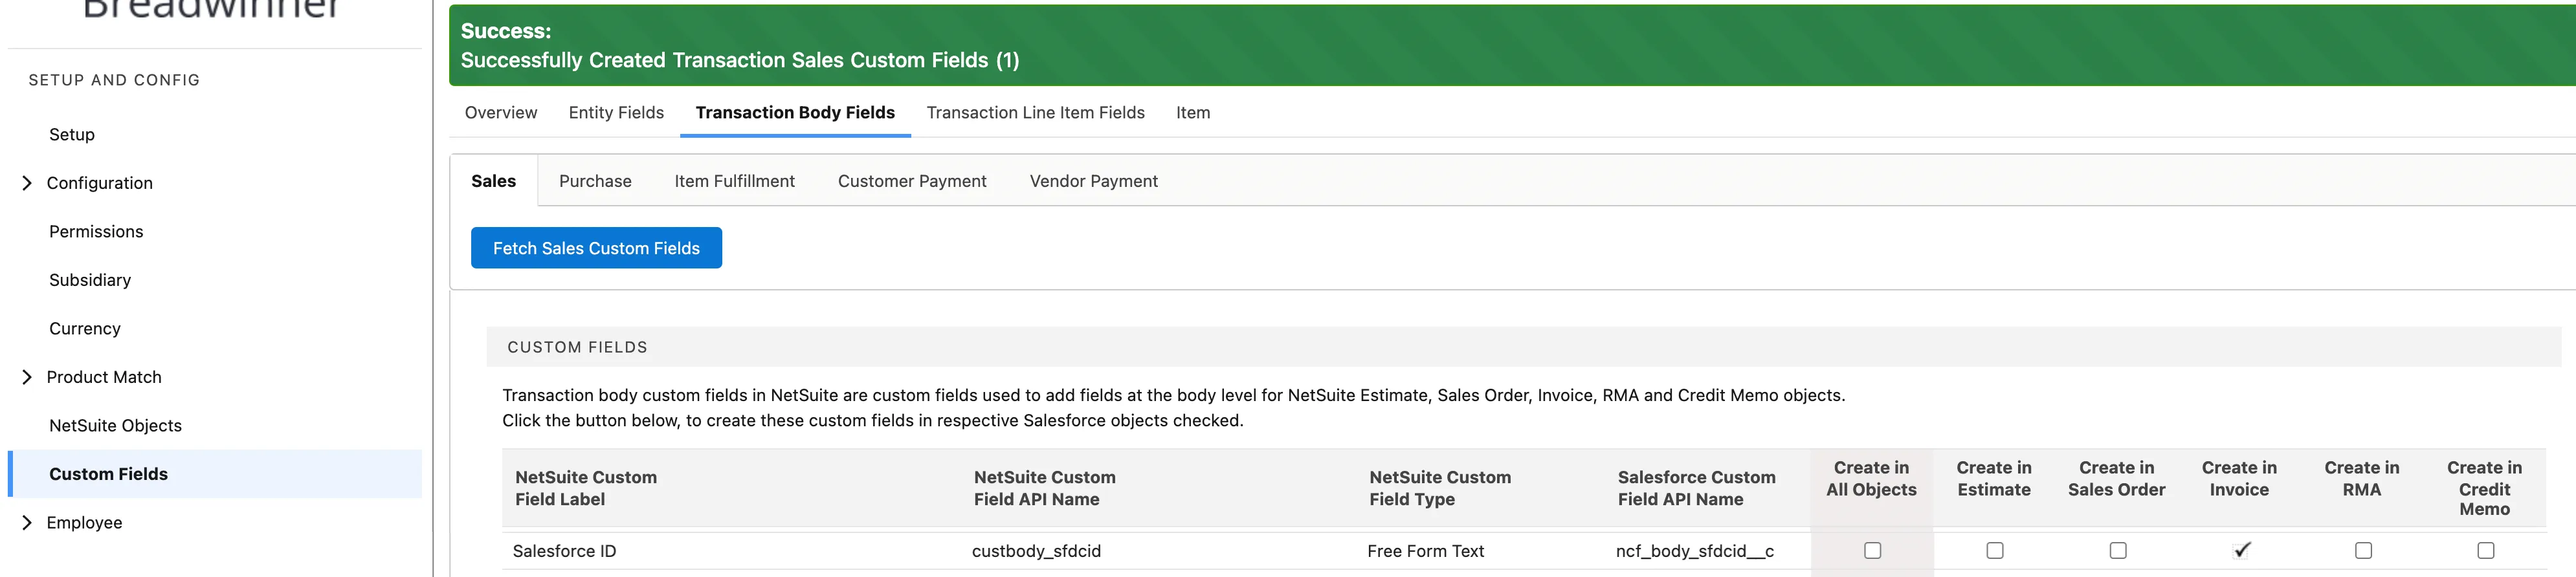
Task: Open Transaction Line Item Fields tab
Action: pos(1035,113)
